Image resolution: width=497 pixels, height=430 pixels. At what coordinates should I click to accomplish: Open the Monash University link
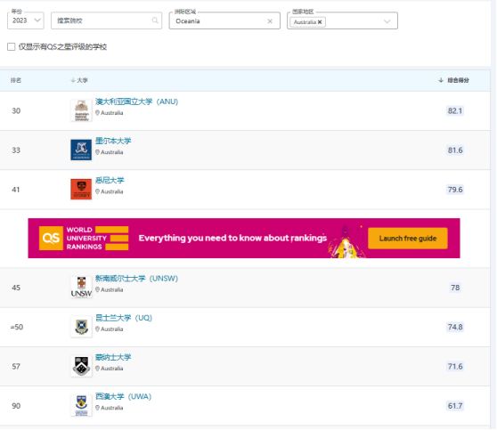pyautogui.click(x=113, y=357)
